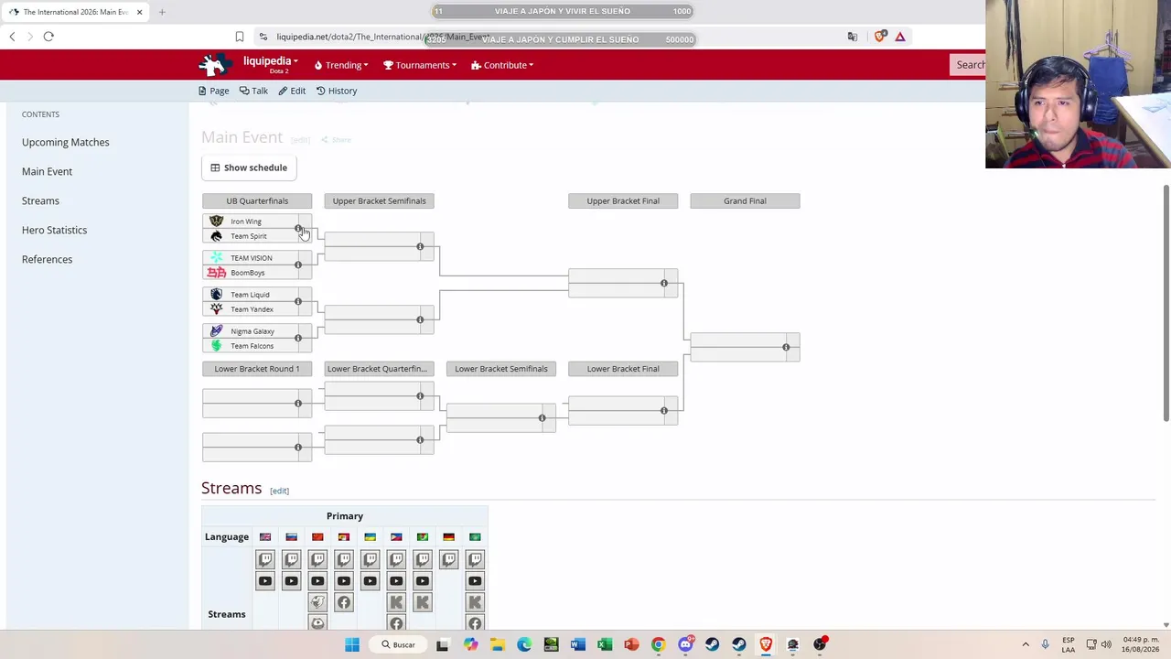The width and height of the screenshot is (1171, 659).
Task: Click the page vertical scrollbar
Action: pyautogui.click(x=1166, y=304)
